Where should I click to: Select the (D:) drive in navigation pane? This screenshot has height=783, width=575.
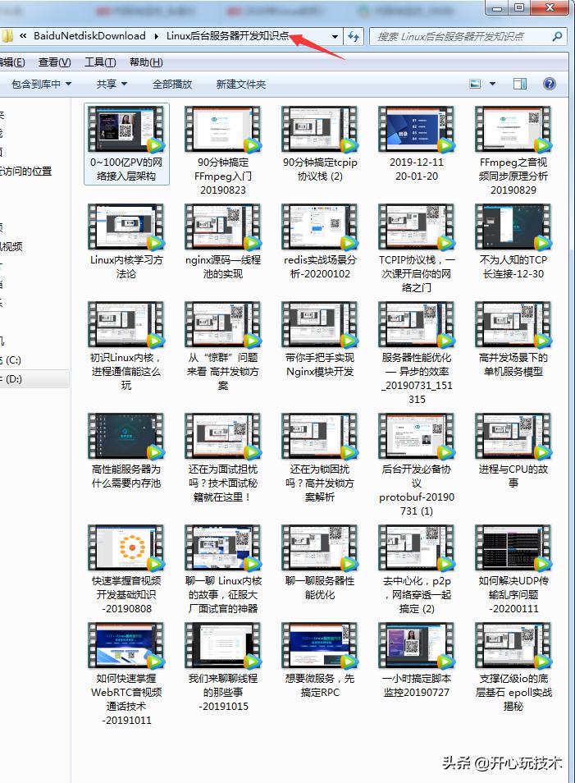11,379
